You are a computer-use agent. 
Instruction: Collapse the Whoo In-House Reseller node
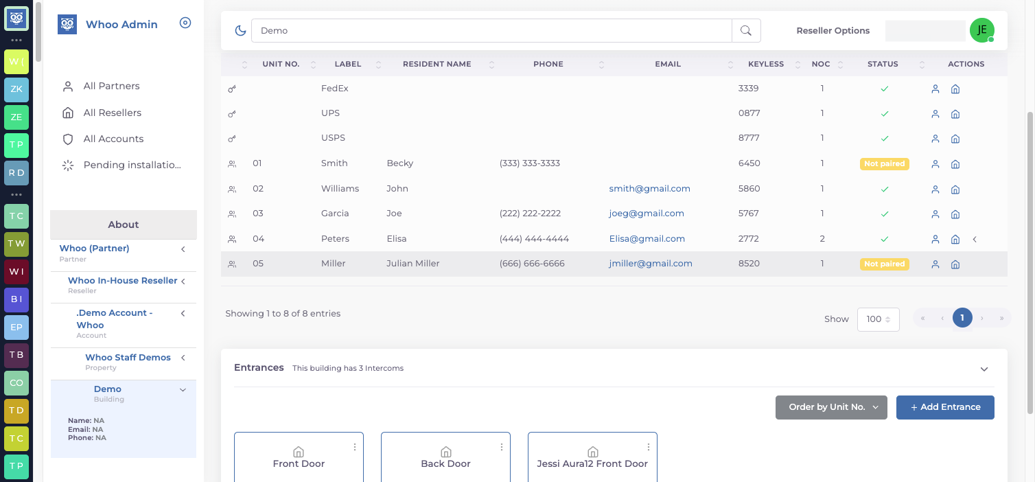point(183,282)
